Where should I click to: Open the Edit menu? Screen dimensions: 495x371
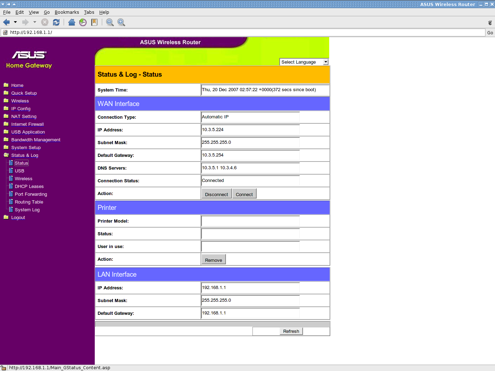point(19,12)
